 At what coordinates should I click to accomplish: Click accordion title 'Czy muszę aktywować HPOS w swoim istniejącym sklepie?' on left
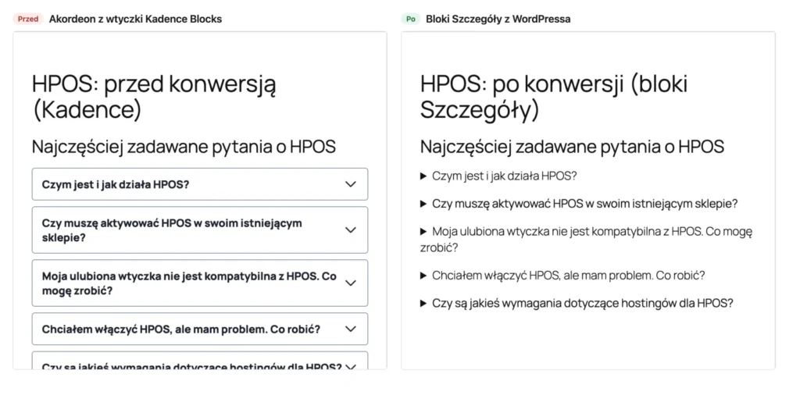point(172,230)
